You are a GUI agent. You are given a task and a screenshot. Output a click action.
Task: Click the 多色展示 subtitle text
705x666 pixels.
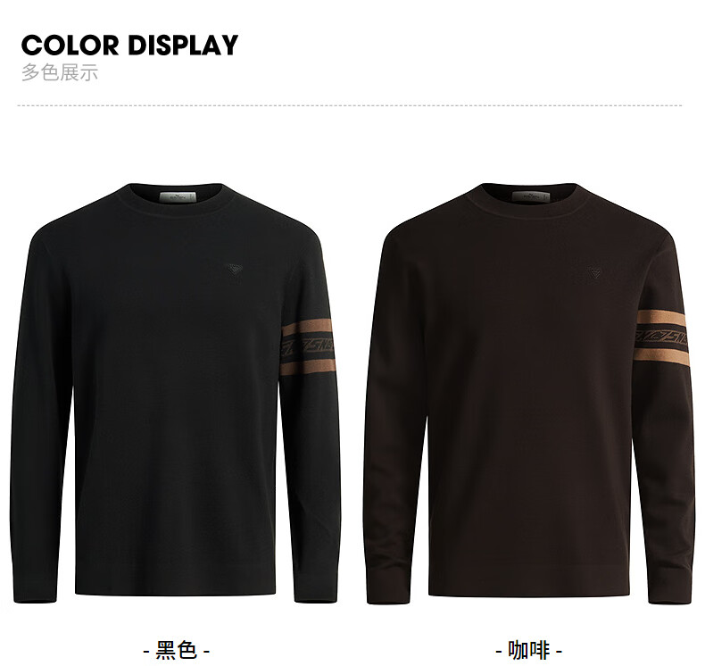(60, 73)
